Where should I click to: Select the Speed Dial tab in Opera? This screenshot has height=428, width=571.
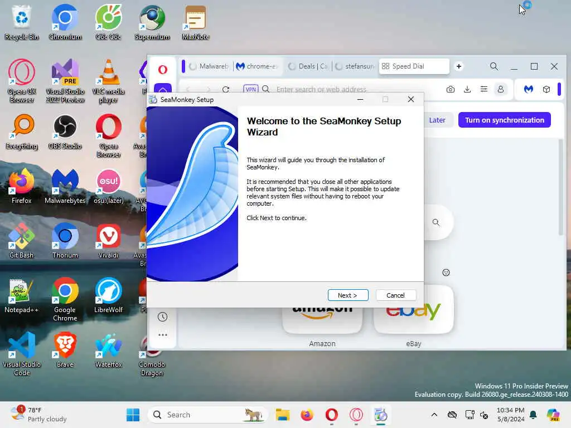414,66
